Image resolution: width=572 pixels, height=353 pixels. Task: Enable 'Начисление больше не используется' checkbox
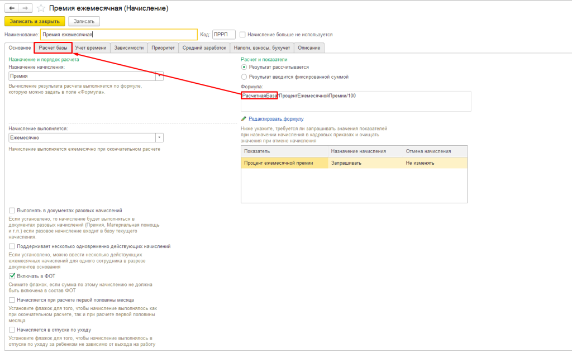pos(242,34)
